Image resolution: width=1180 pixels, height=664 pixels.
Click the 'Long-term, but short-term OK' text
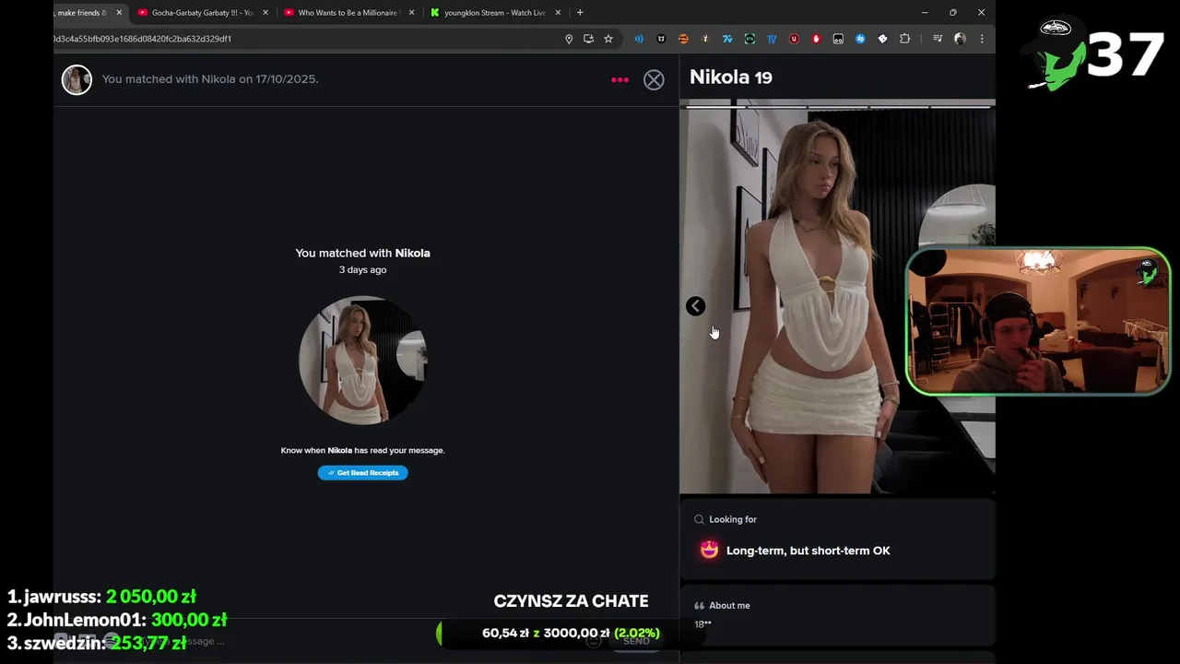[x=808, y=551]
